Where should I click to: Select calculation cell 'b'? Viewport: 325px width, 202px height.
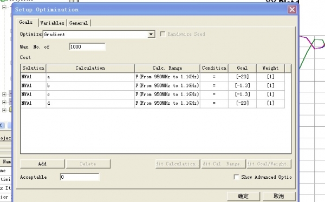pos(90,85)
